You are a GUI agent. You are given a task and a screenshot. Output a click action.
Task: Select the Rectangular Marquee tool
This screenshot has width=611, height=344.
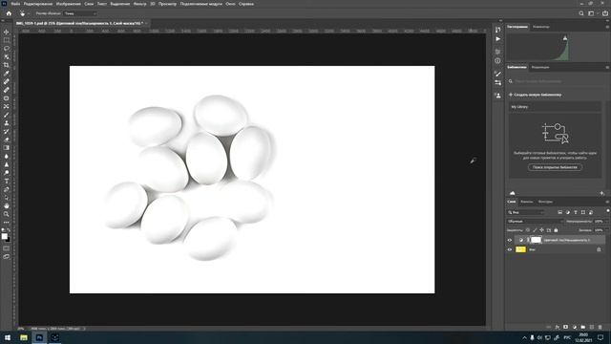(7, 40)
